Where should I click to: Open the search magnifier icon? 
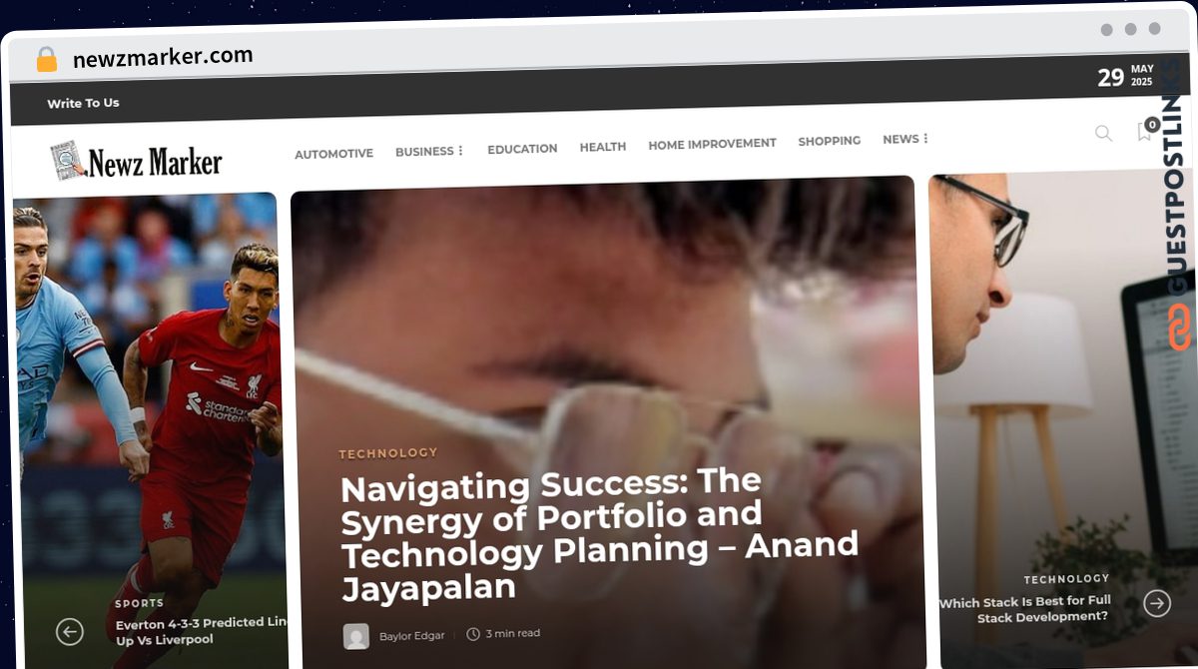pyautogui.click(x=1103, y=133)
